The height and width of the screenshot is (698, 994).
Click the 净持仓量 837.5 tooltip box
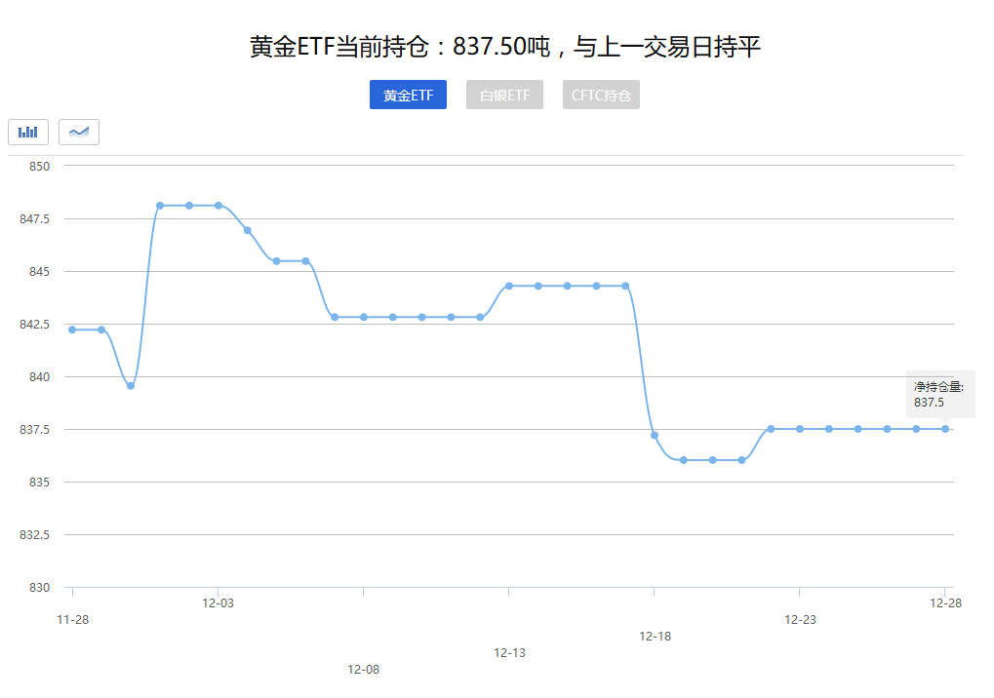pyautogui.click(x=939, y=393)
